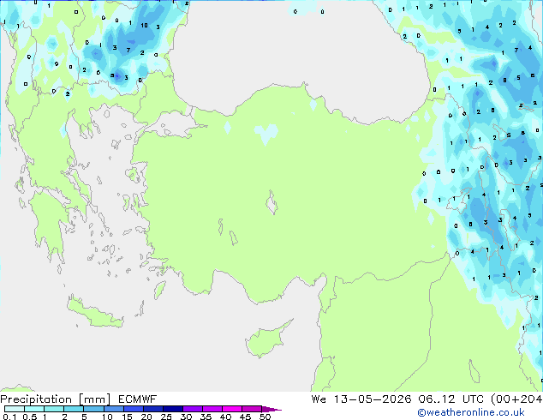This screenshot has height=420, width=543.
Task: Click the '0.5' legend scale label
Action: click(x=29, y=417)
